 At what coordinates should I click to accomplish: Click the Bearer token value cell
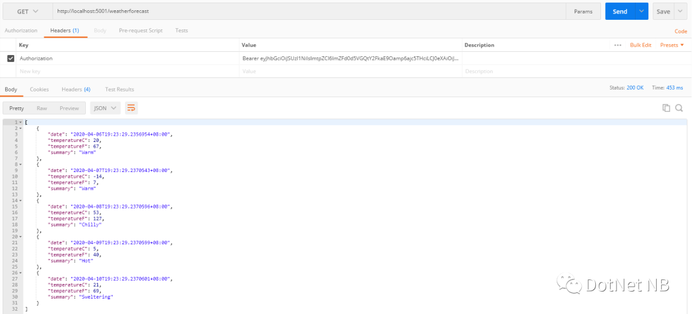(351, 58)
